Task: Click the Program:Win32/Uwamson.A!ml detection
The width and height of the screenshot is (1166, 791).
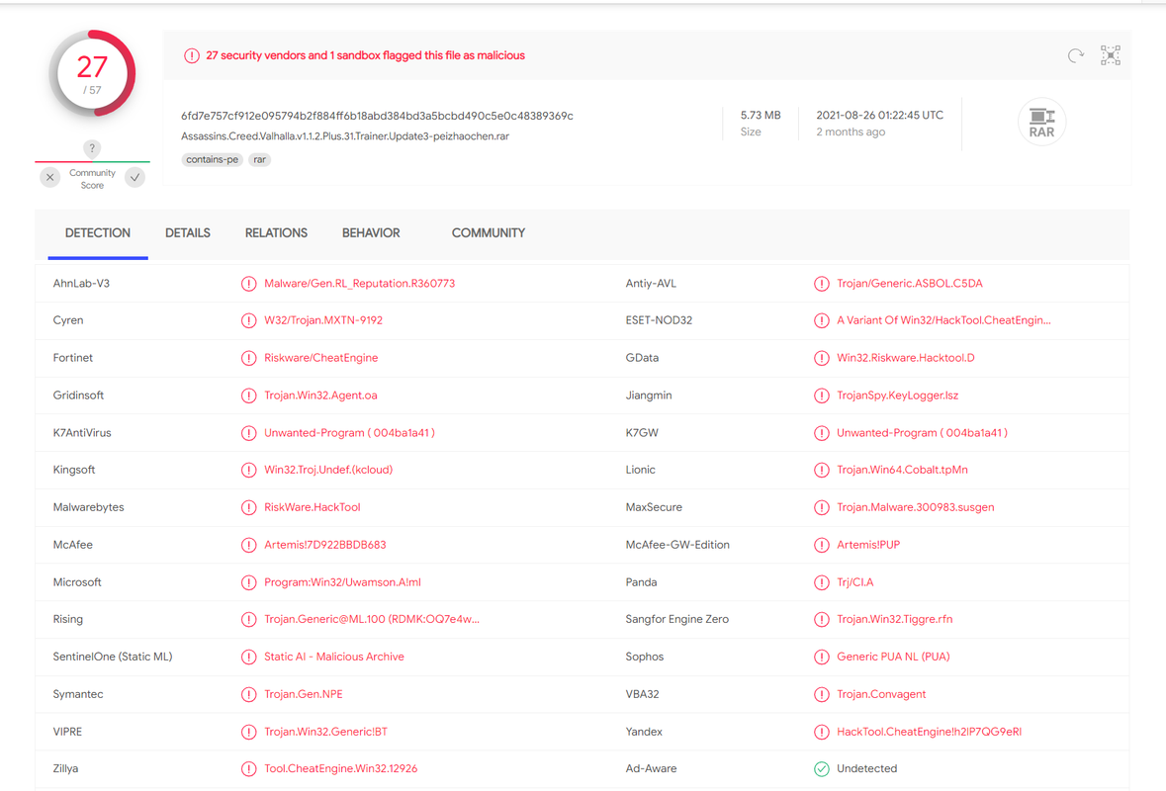Action: point(342,582)
